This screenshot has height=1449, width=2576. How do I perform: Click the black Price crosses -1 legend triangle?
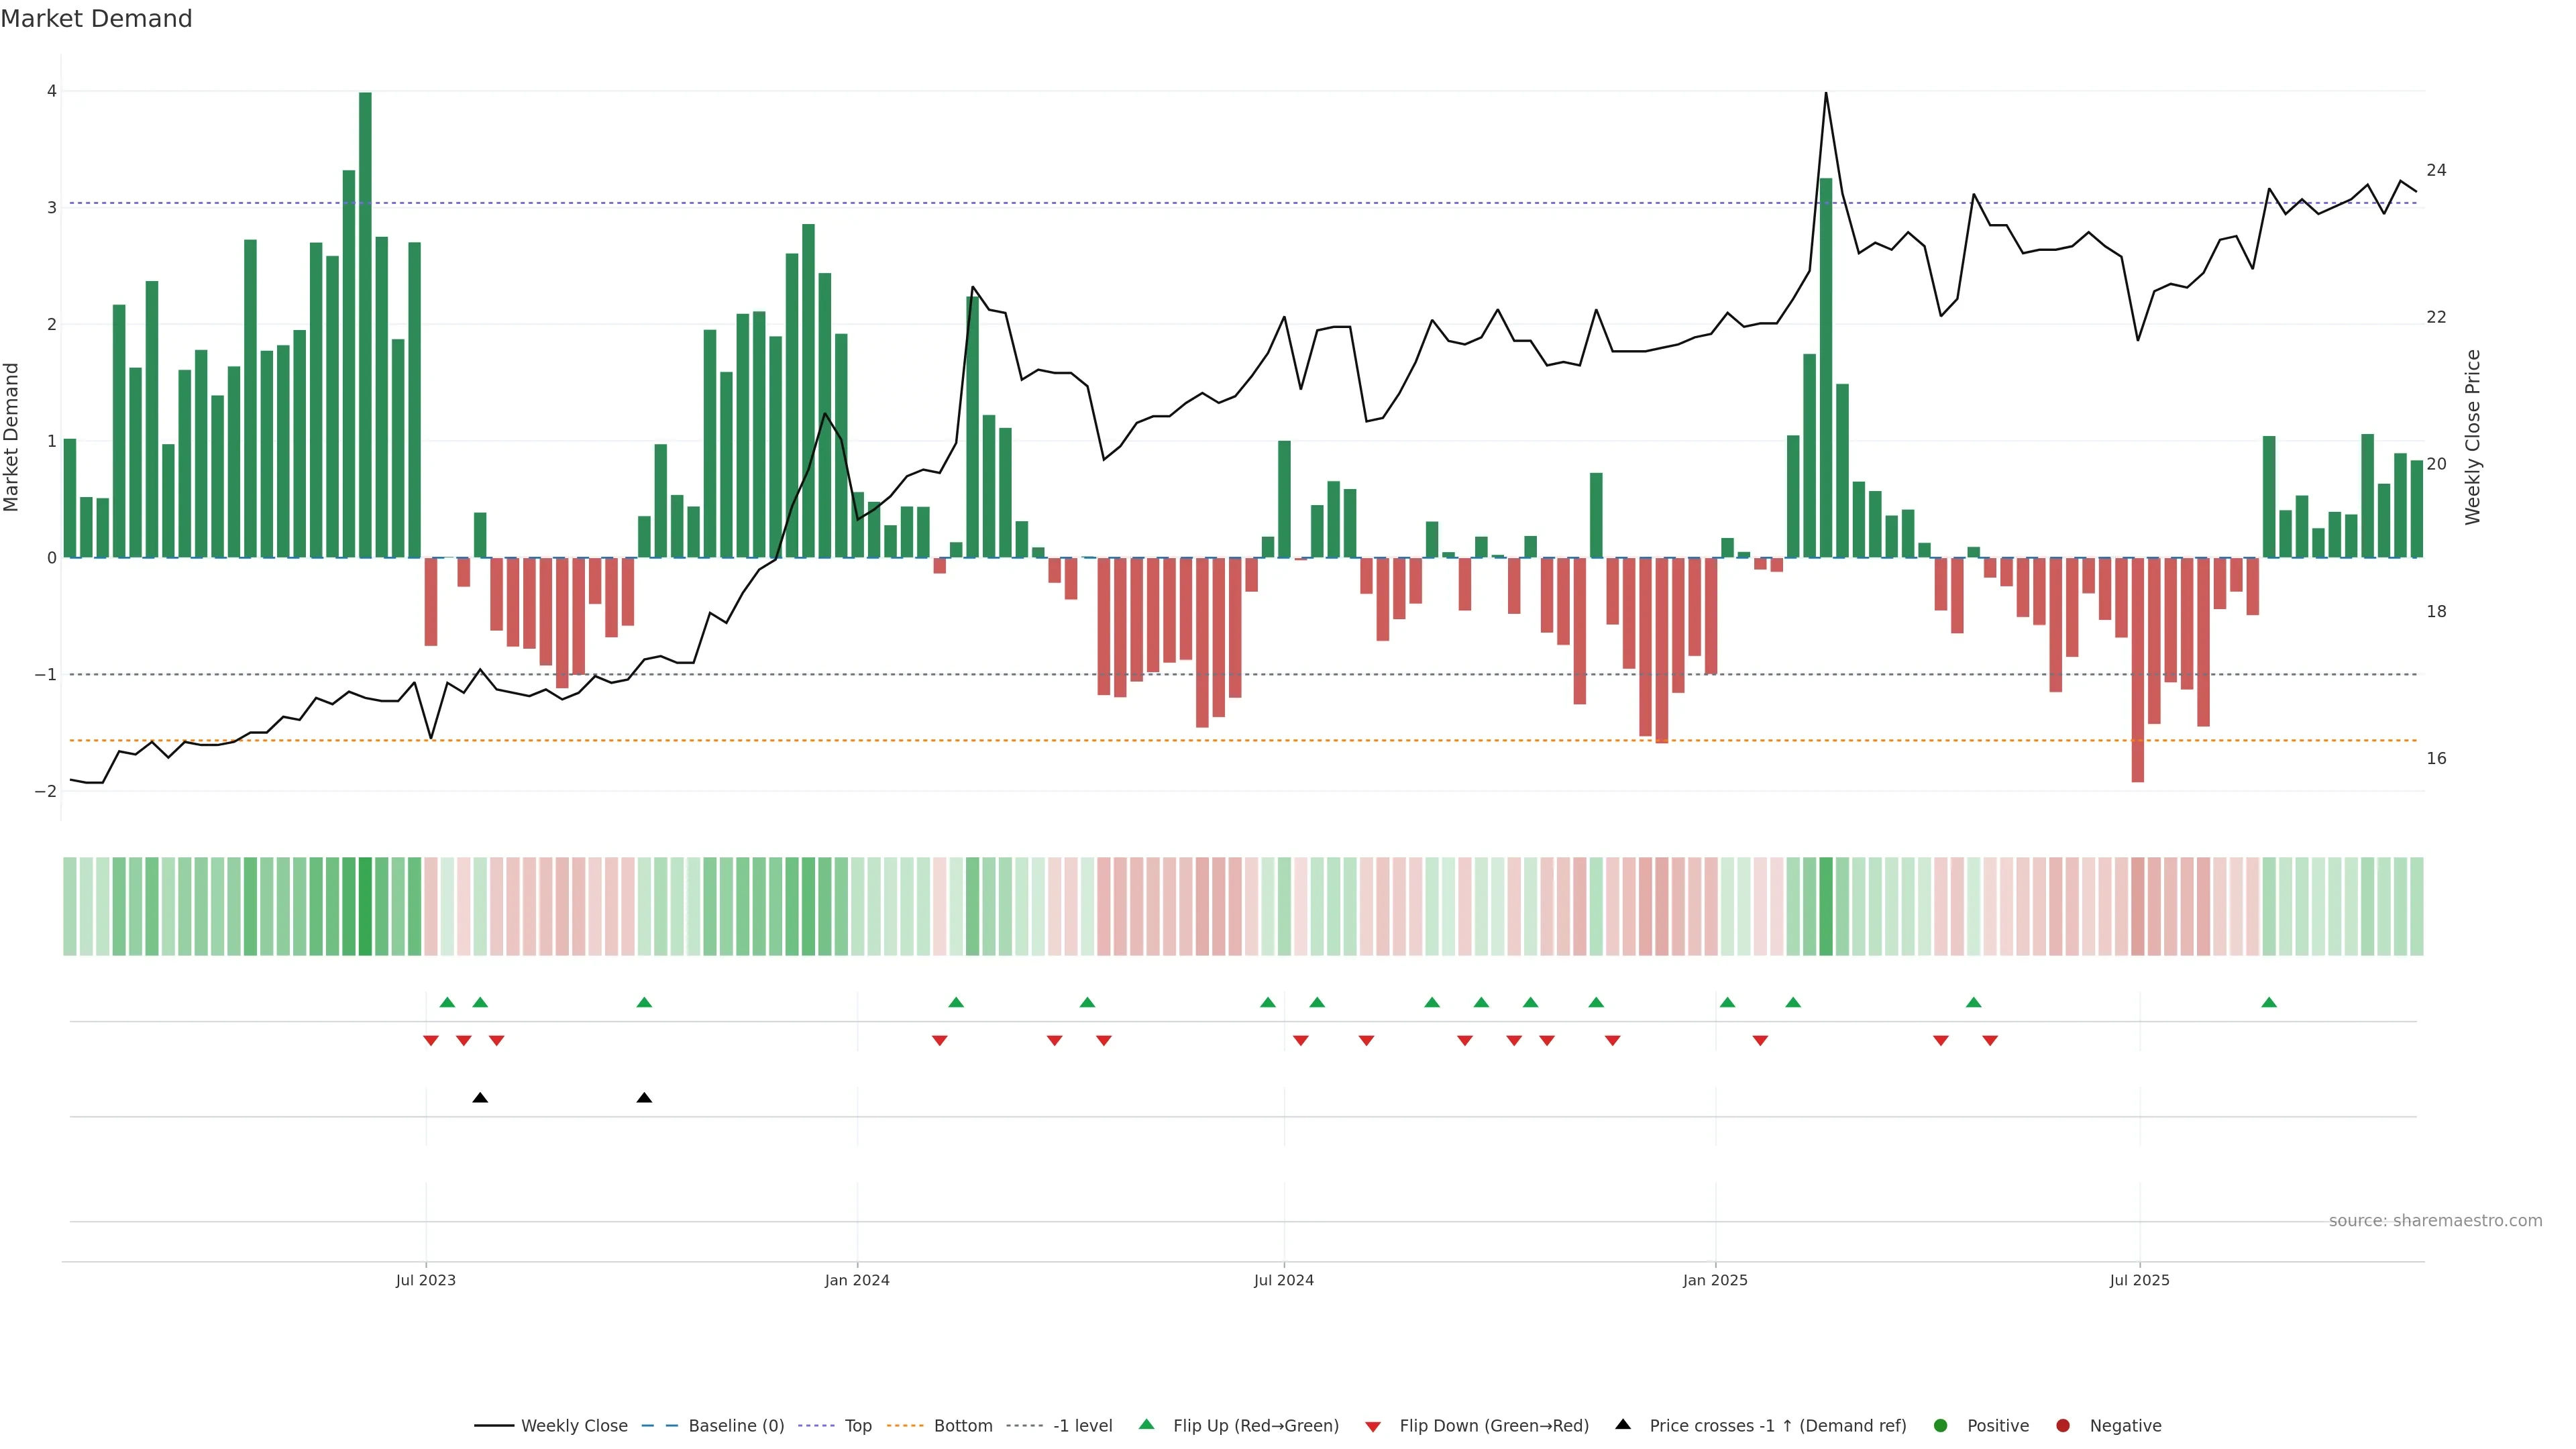[x=1623, y=1425]
